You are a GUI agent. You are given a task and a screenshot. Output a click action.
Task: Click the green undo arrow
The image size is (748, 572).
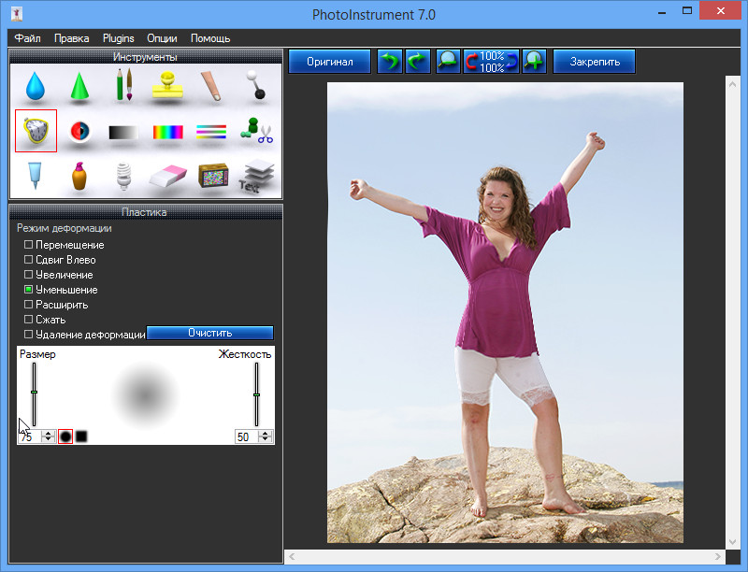(390, 62)
